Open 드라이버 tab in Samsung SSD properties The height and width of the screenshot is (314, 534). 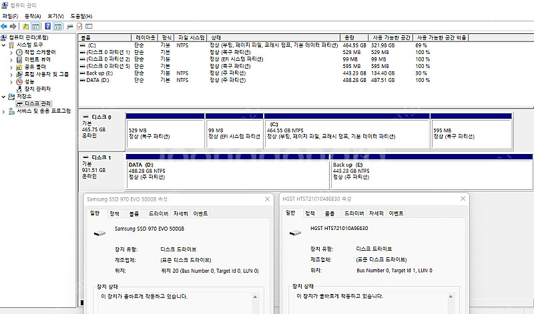coord(158,213)
